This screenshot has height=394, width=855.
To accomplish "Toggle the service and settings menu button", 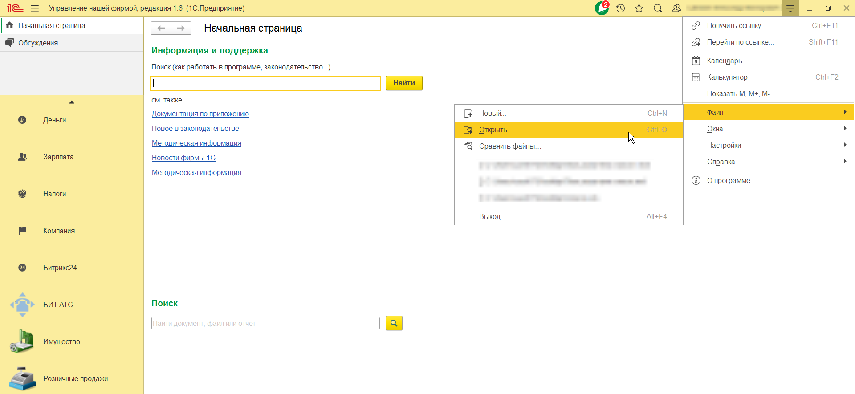I will [x=790, y=8].
